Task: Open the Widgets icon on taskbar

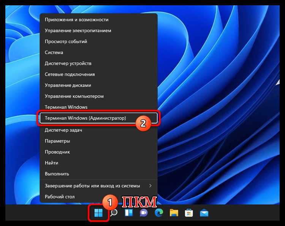Action: click(129, 213)
